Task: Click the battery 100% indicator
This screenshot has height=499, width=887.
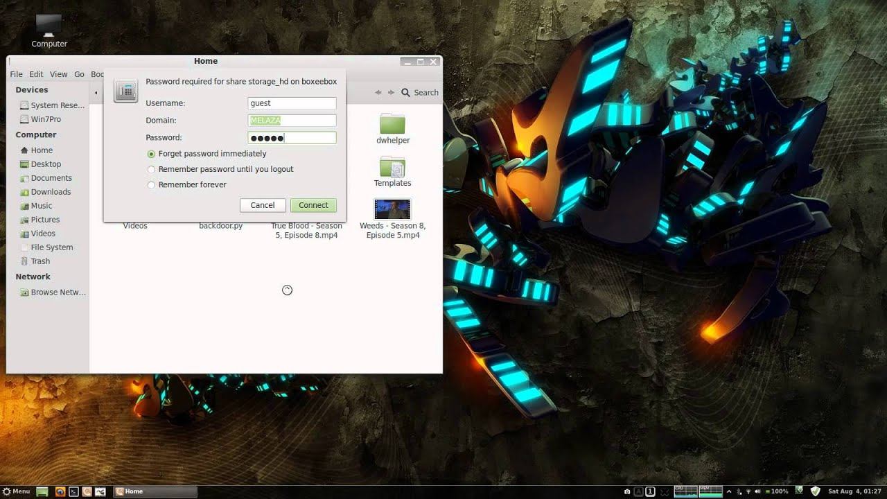Action: pyautogui.click(x=777, y=491)
